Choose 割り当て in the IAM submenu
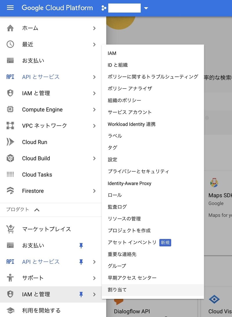 [x=116, y=289]
